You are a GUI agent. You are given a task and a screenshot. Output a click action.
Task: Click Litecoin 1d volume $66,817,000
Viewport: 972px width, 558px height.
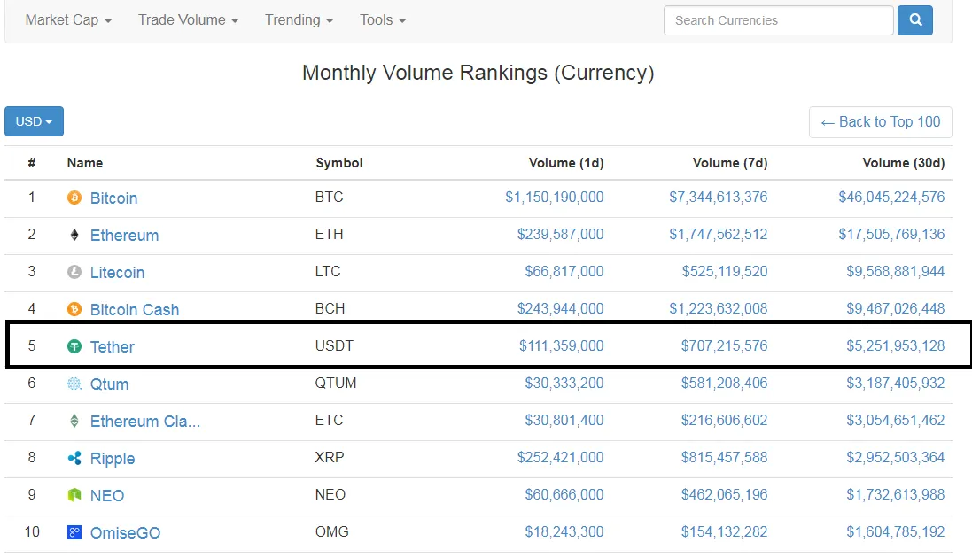click(564, 272)
